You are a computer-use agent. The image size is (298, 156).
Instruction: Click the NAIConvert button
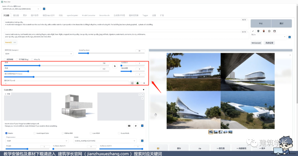(x=256, y=43)
